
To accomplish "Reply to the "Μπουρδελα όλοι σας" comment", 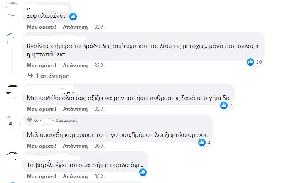I will (x=75, y=109).
